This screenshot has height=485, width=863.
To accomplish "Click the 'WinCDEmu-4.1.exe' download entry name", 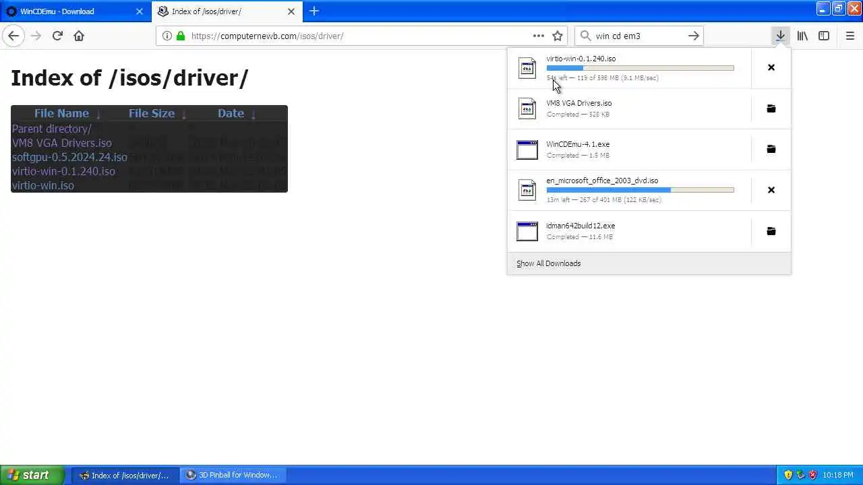I will coord(578,144).
